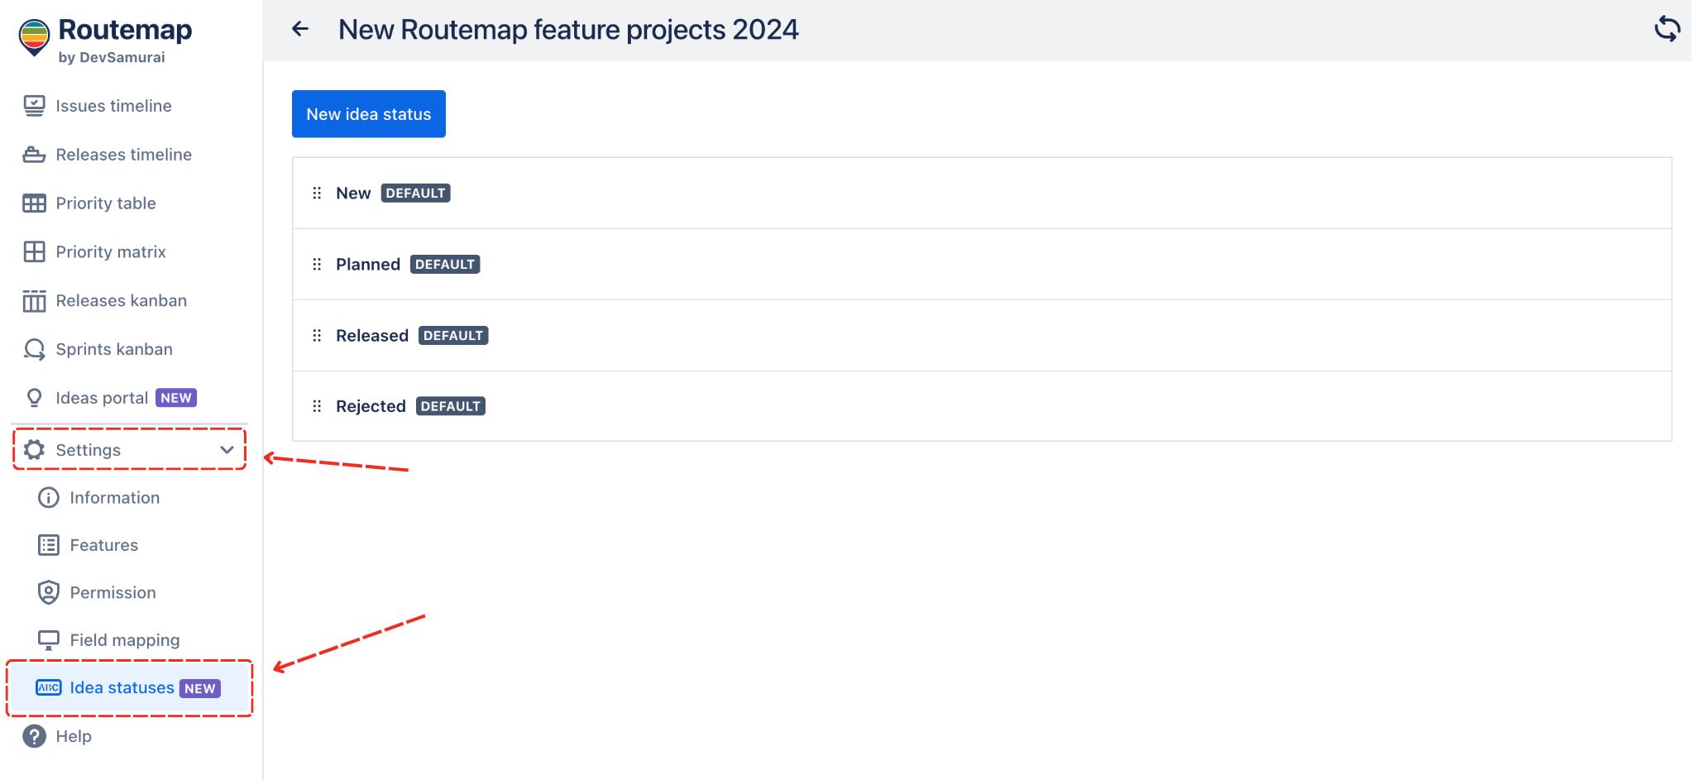Click the New idea status button
Screen dimensions: 1694x780
(x=368, y=113)
